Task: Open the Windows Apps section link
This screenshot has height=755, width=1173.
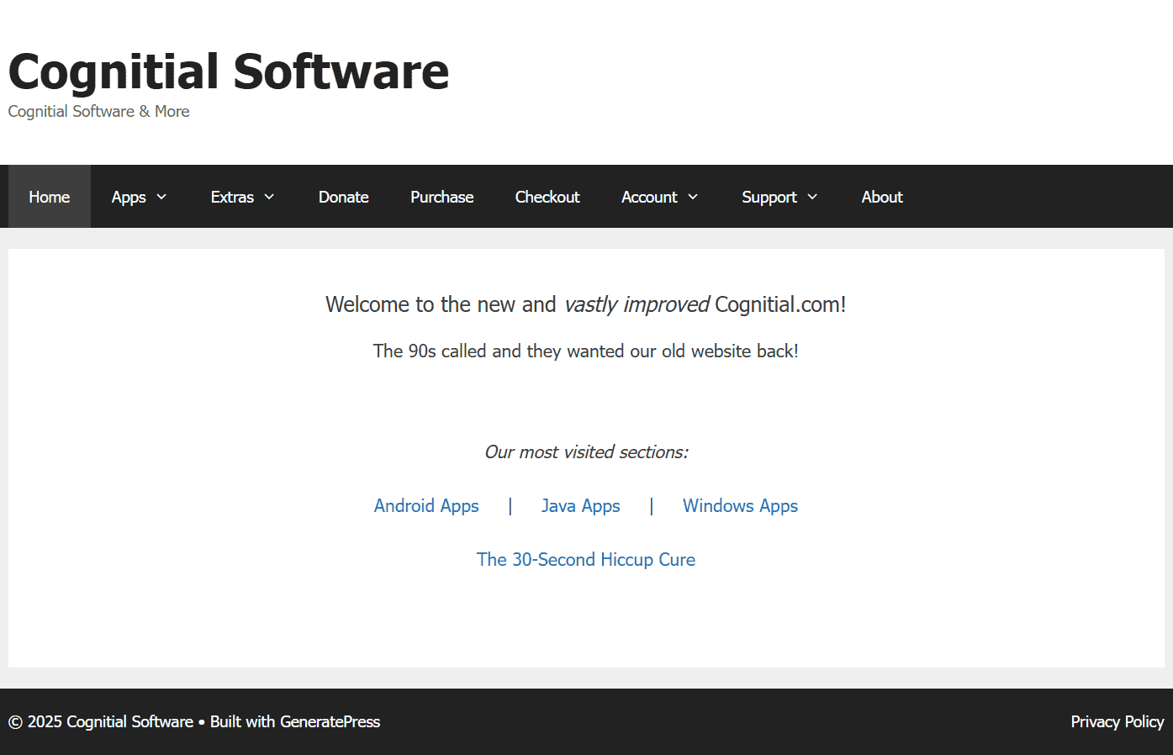Action: pyautogui.click(x=740, y=506)
